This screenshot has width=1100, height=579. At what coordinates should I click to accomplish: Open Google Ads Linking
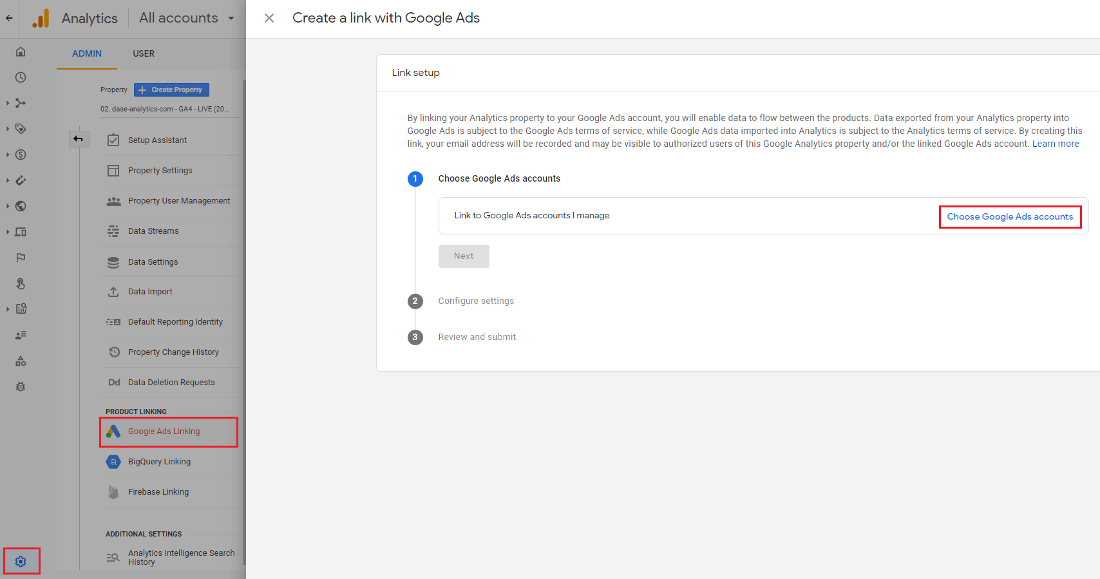[169, 432]
